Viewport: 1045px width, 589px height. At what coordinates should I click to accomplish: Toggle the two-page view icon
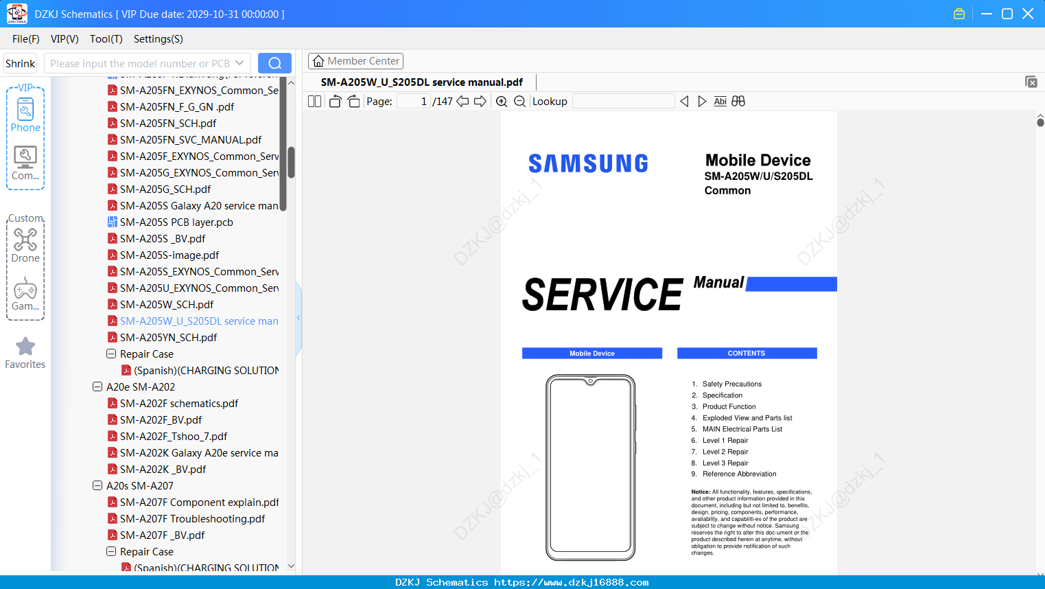click(x=314, y=102)
